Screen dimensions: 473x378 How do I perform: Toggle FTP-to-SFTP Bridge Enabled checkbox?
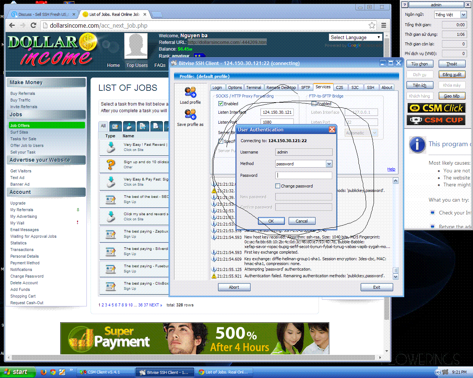pos(314,104)
